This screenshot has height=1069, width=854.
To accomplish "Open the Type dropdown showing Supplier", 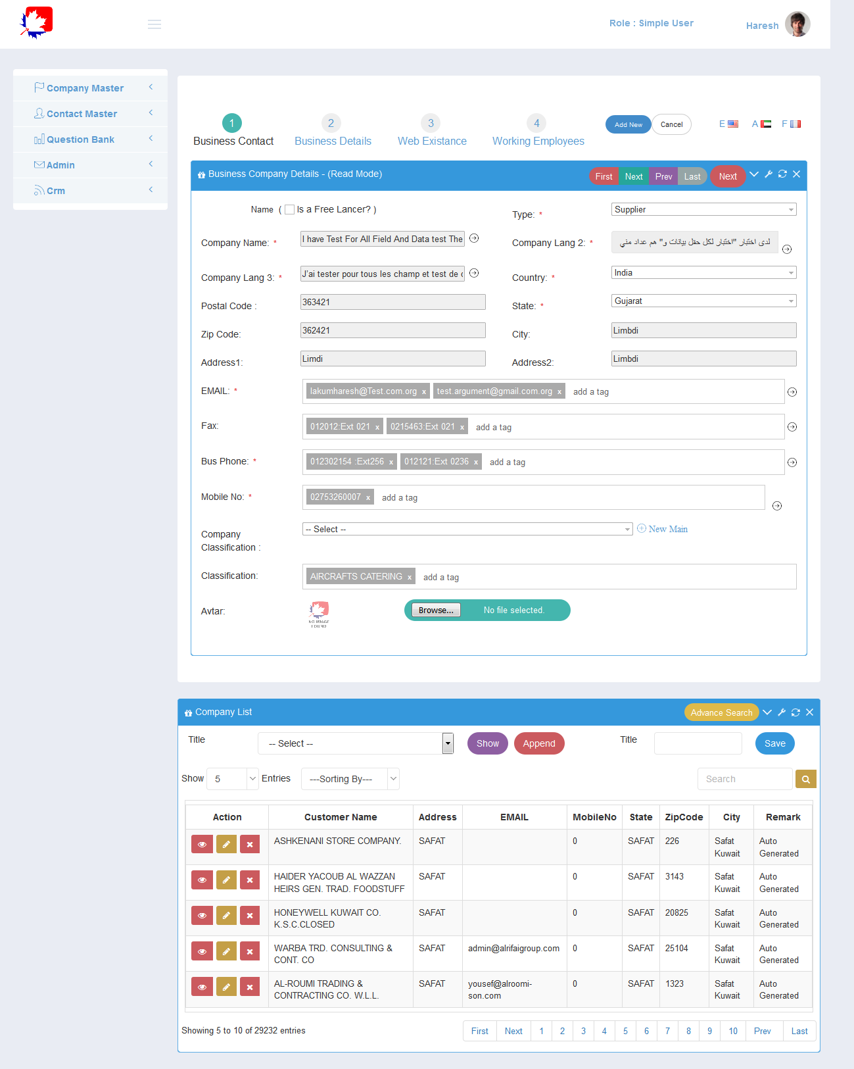I will [x=703, y=210].
